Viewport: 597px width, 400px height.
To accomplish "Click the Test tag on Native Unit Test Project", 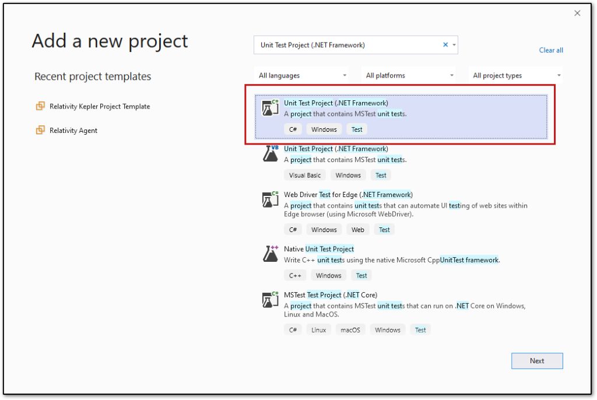I will 361,275.
